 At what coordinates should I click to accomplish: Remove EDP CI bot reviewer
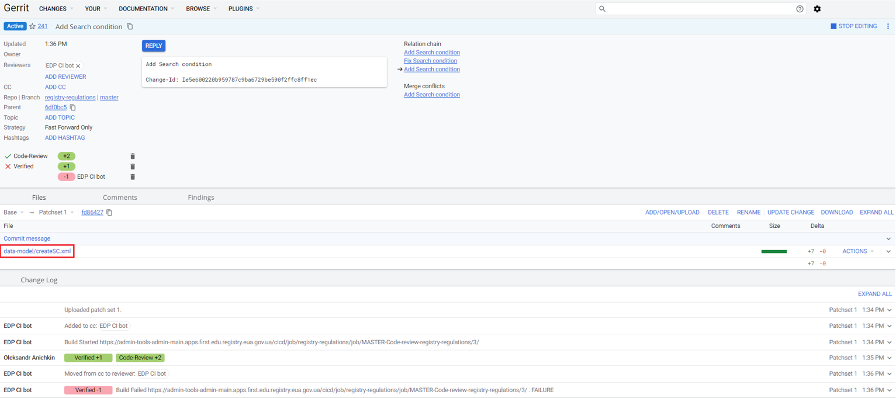pos(78,66)
